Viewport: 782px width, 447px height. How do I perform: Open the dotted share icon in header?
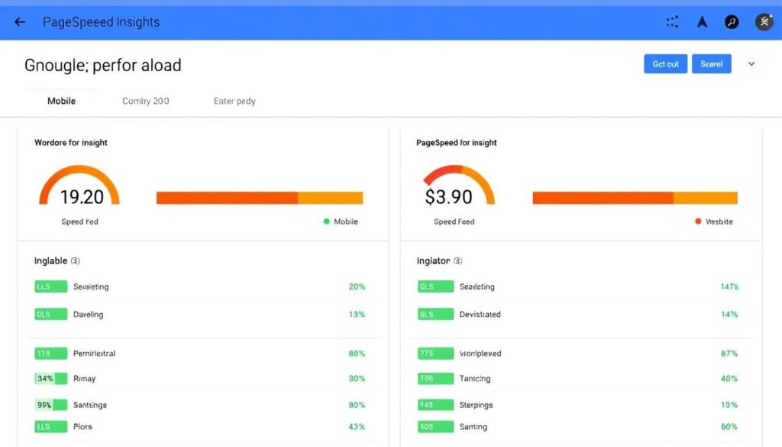pos(672,22)
